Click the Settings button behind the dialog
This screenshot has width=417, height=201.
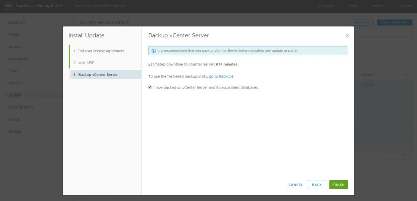pyautogui.click(x=362, y=23)
